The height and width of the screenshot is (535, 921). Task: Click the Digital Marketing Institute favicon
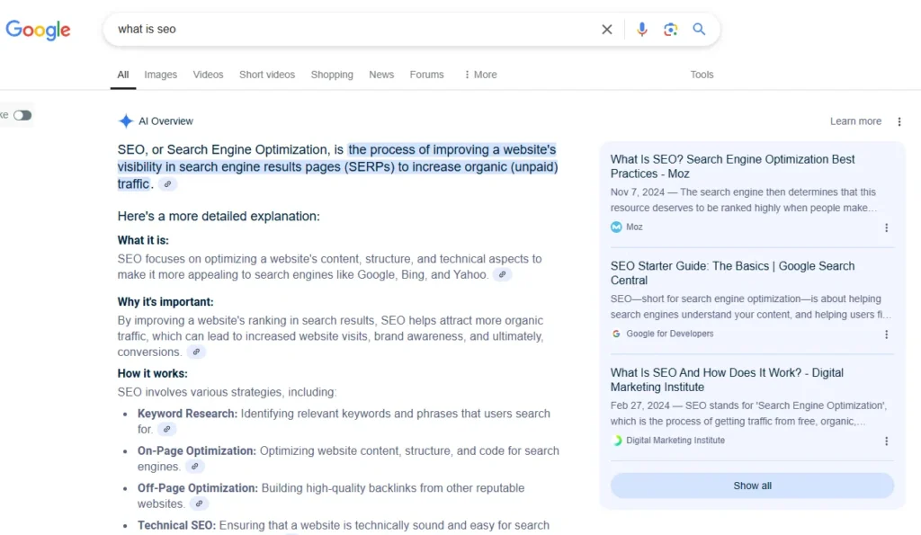[615, 441]
